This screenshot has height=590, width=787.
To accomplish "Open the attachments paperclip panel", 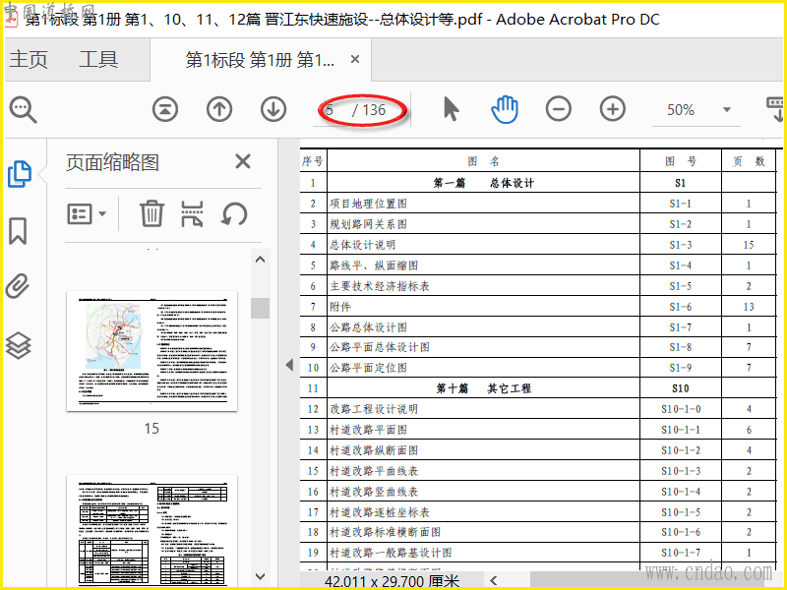I will point(18,286).
